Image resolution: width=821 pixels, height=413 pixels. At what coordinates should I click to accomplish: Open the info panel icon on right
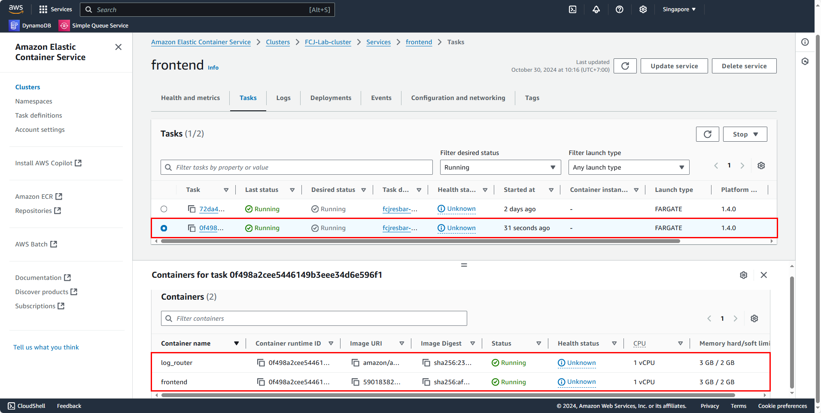(805, 42)
